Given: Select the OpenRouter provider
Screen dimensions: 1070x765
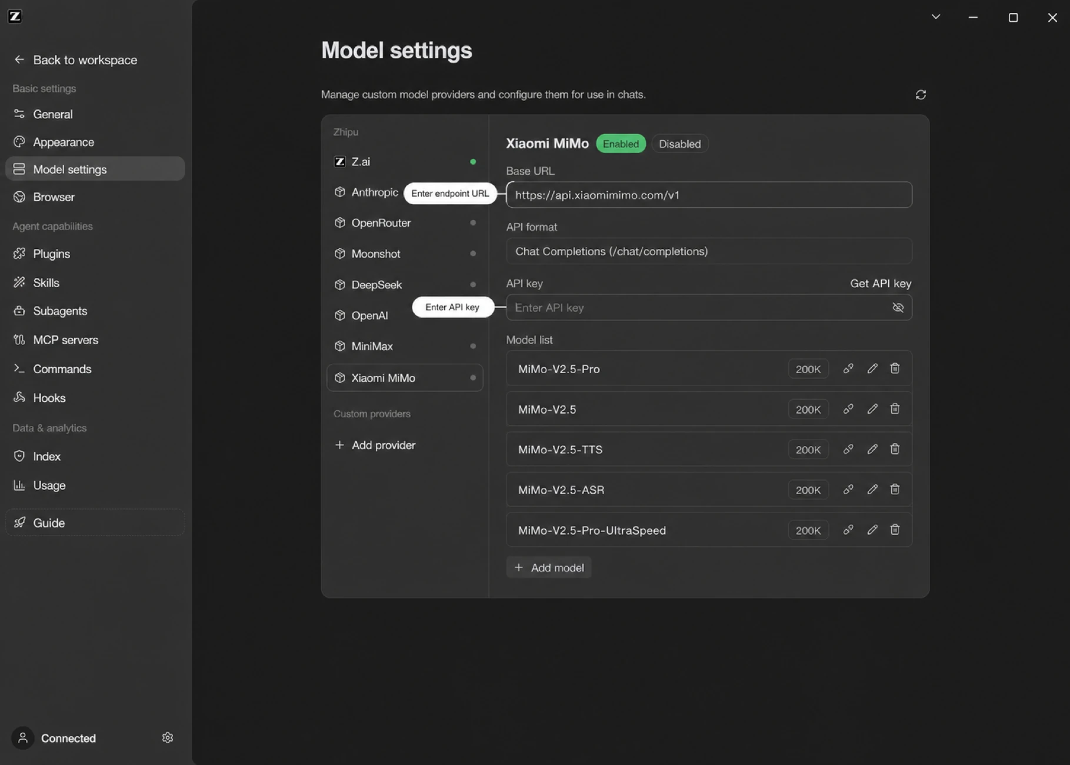Looking at the screenshot, I should [405, 223].
